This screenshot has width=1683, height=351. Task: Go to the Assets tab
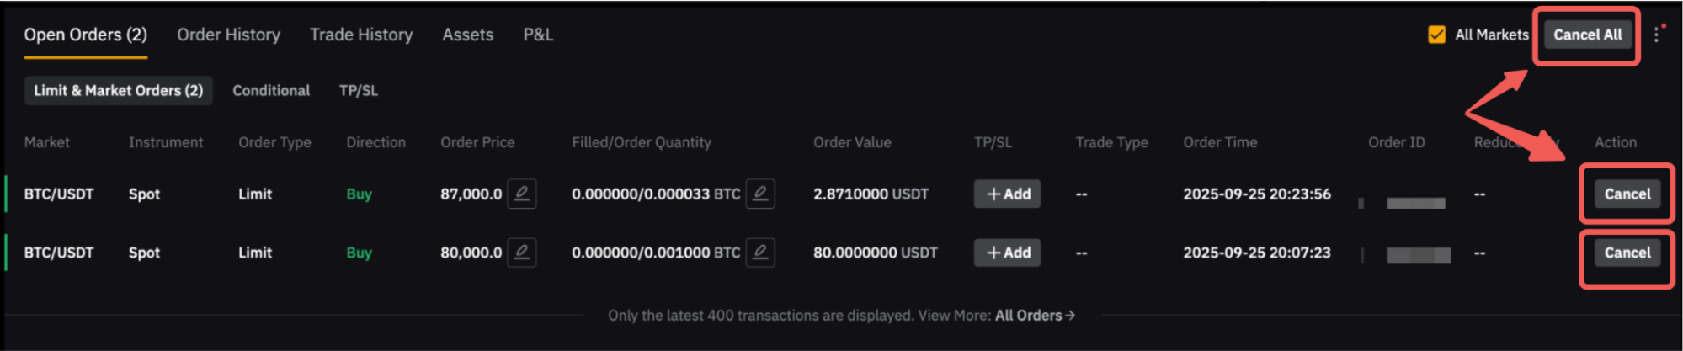468,35
